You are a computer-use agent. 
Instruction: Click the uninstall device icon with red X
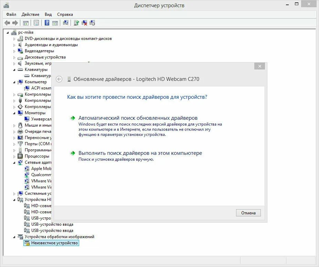point(84,23)
